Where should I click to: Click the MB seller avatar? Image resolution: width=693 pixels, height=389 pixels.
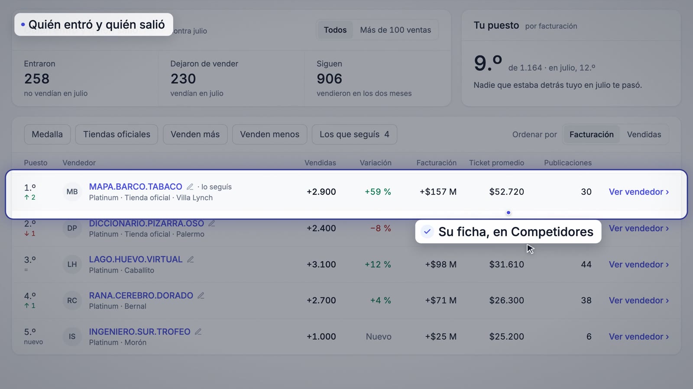pos(72,192)
